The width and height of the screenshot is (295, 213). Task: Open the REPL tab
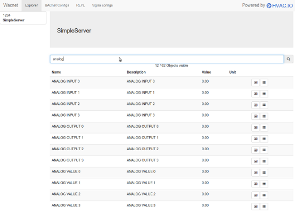click(x=80, y=5)
